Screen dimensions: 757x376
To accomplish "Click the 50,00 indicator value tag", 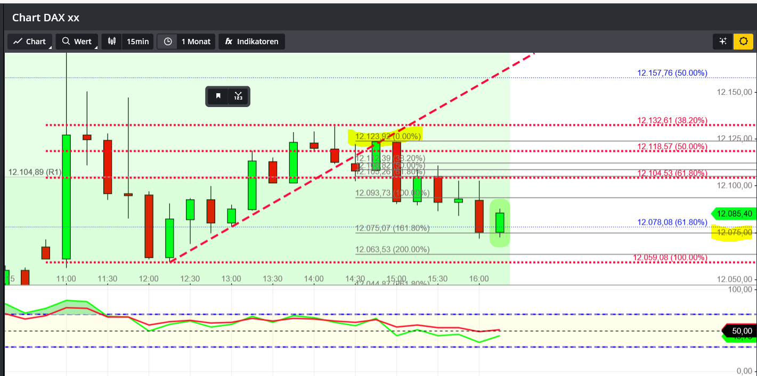I will point(739,331).
